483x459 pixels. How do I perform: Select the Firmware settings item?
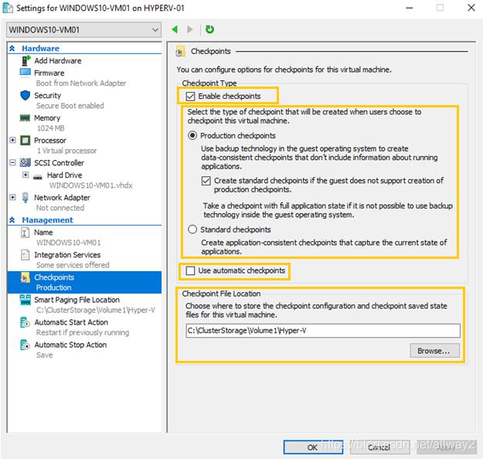tap(49, 73)
